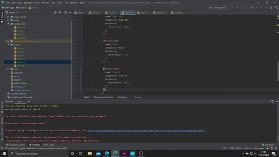279x157 pixels.
Task: Click the Navigator breadcrumb
Action: (122, 97)
